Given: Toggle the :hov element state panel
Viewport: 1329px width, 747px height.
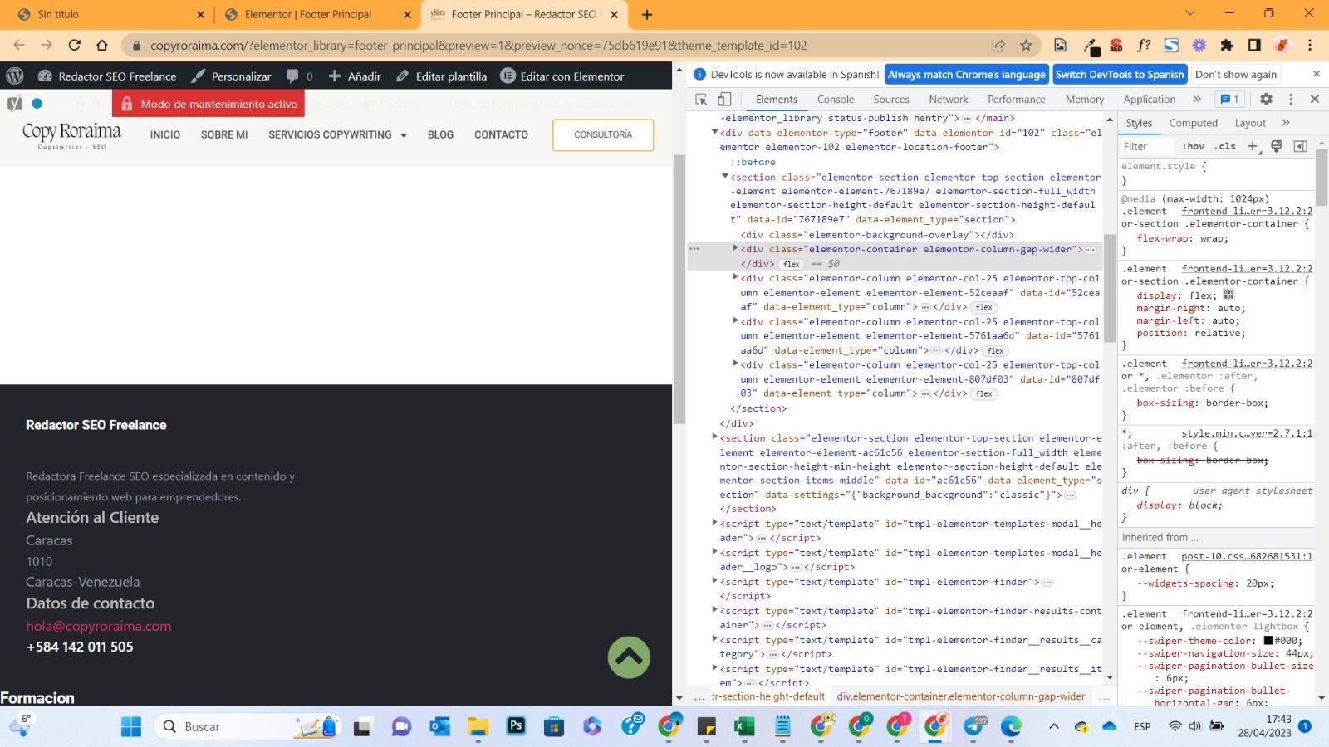Looking at the screenshot, I should [1194, 146].
